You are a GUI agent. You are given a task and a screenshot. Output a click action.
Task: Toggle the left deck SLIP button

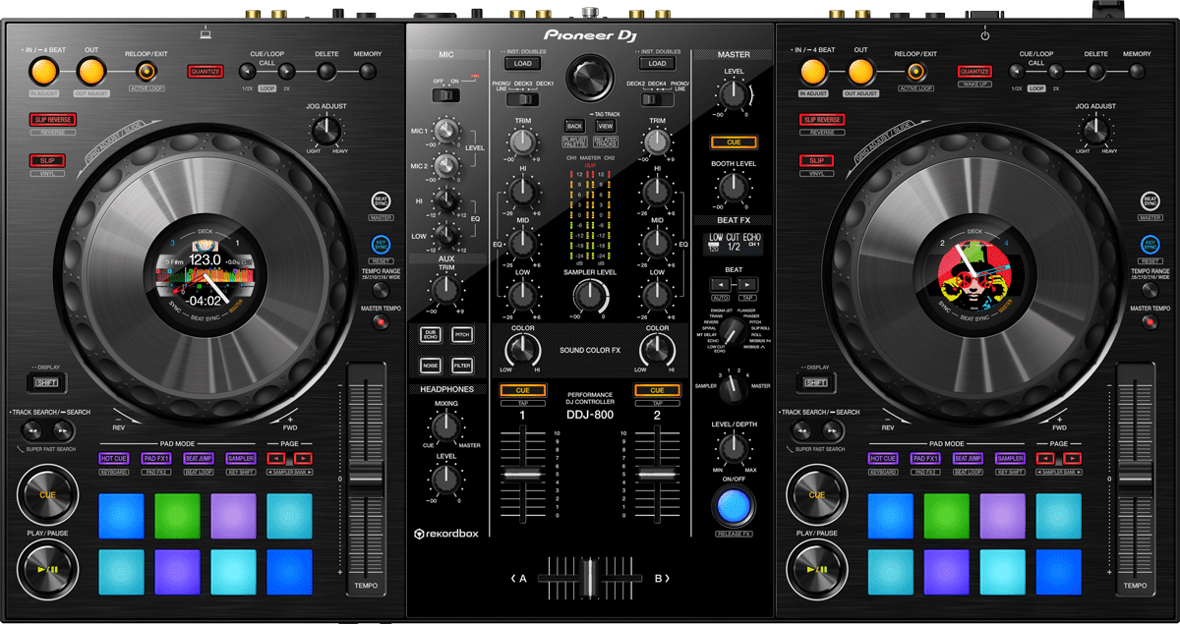tap(46, 160)
